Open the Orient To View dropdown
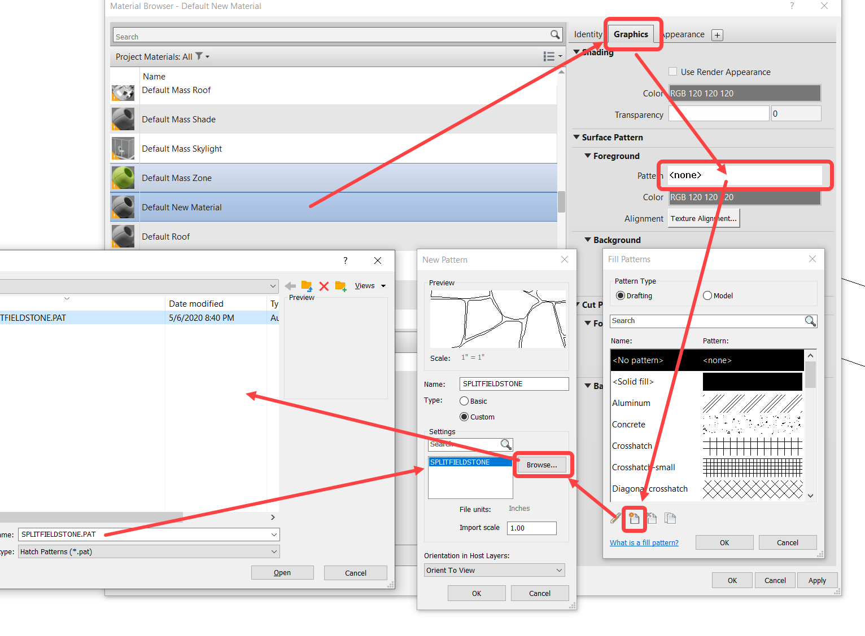This screenshot has width=865, height=636. click(x=493, y=570)
